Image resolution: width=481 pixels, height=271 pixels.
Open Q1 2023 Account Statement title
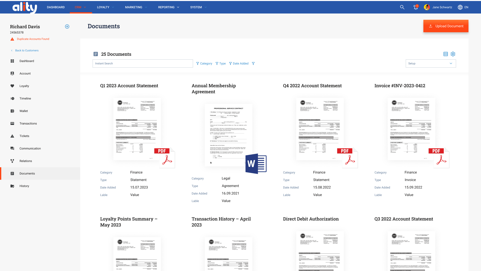pyautogui.click(x=129, y=86)
